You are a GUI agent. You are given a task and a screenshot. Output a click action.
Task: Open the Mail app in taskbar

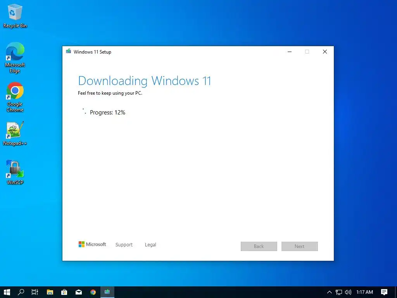pyautogui.click(x=79, y=292)
